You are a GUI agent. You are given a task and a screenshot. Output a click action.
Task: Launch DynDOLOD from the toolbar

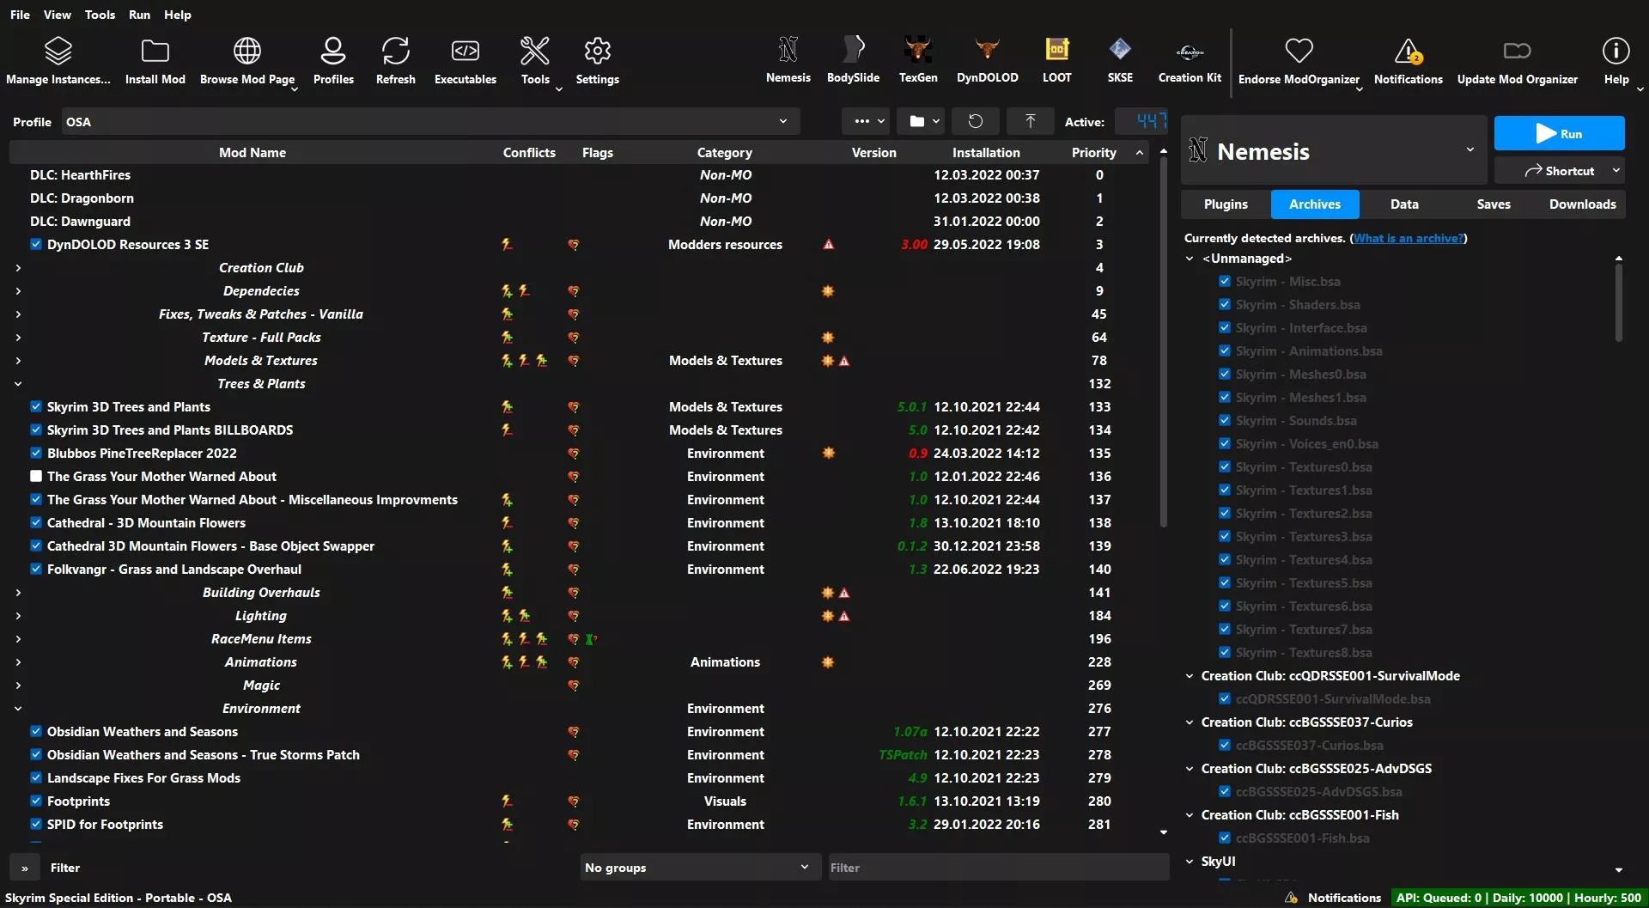pos(988,59)
